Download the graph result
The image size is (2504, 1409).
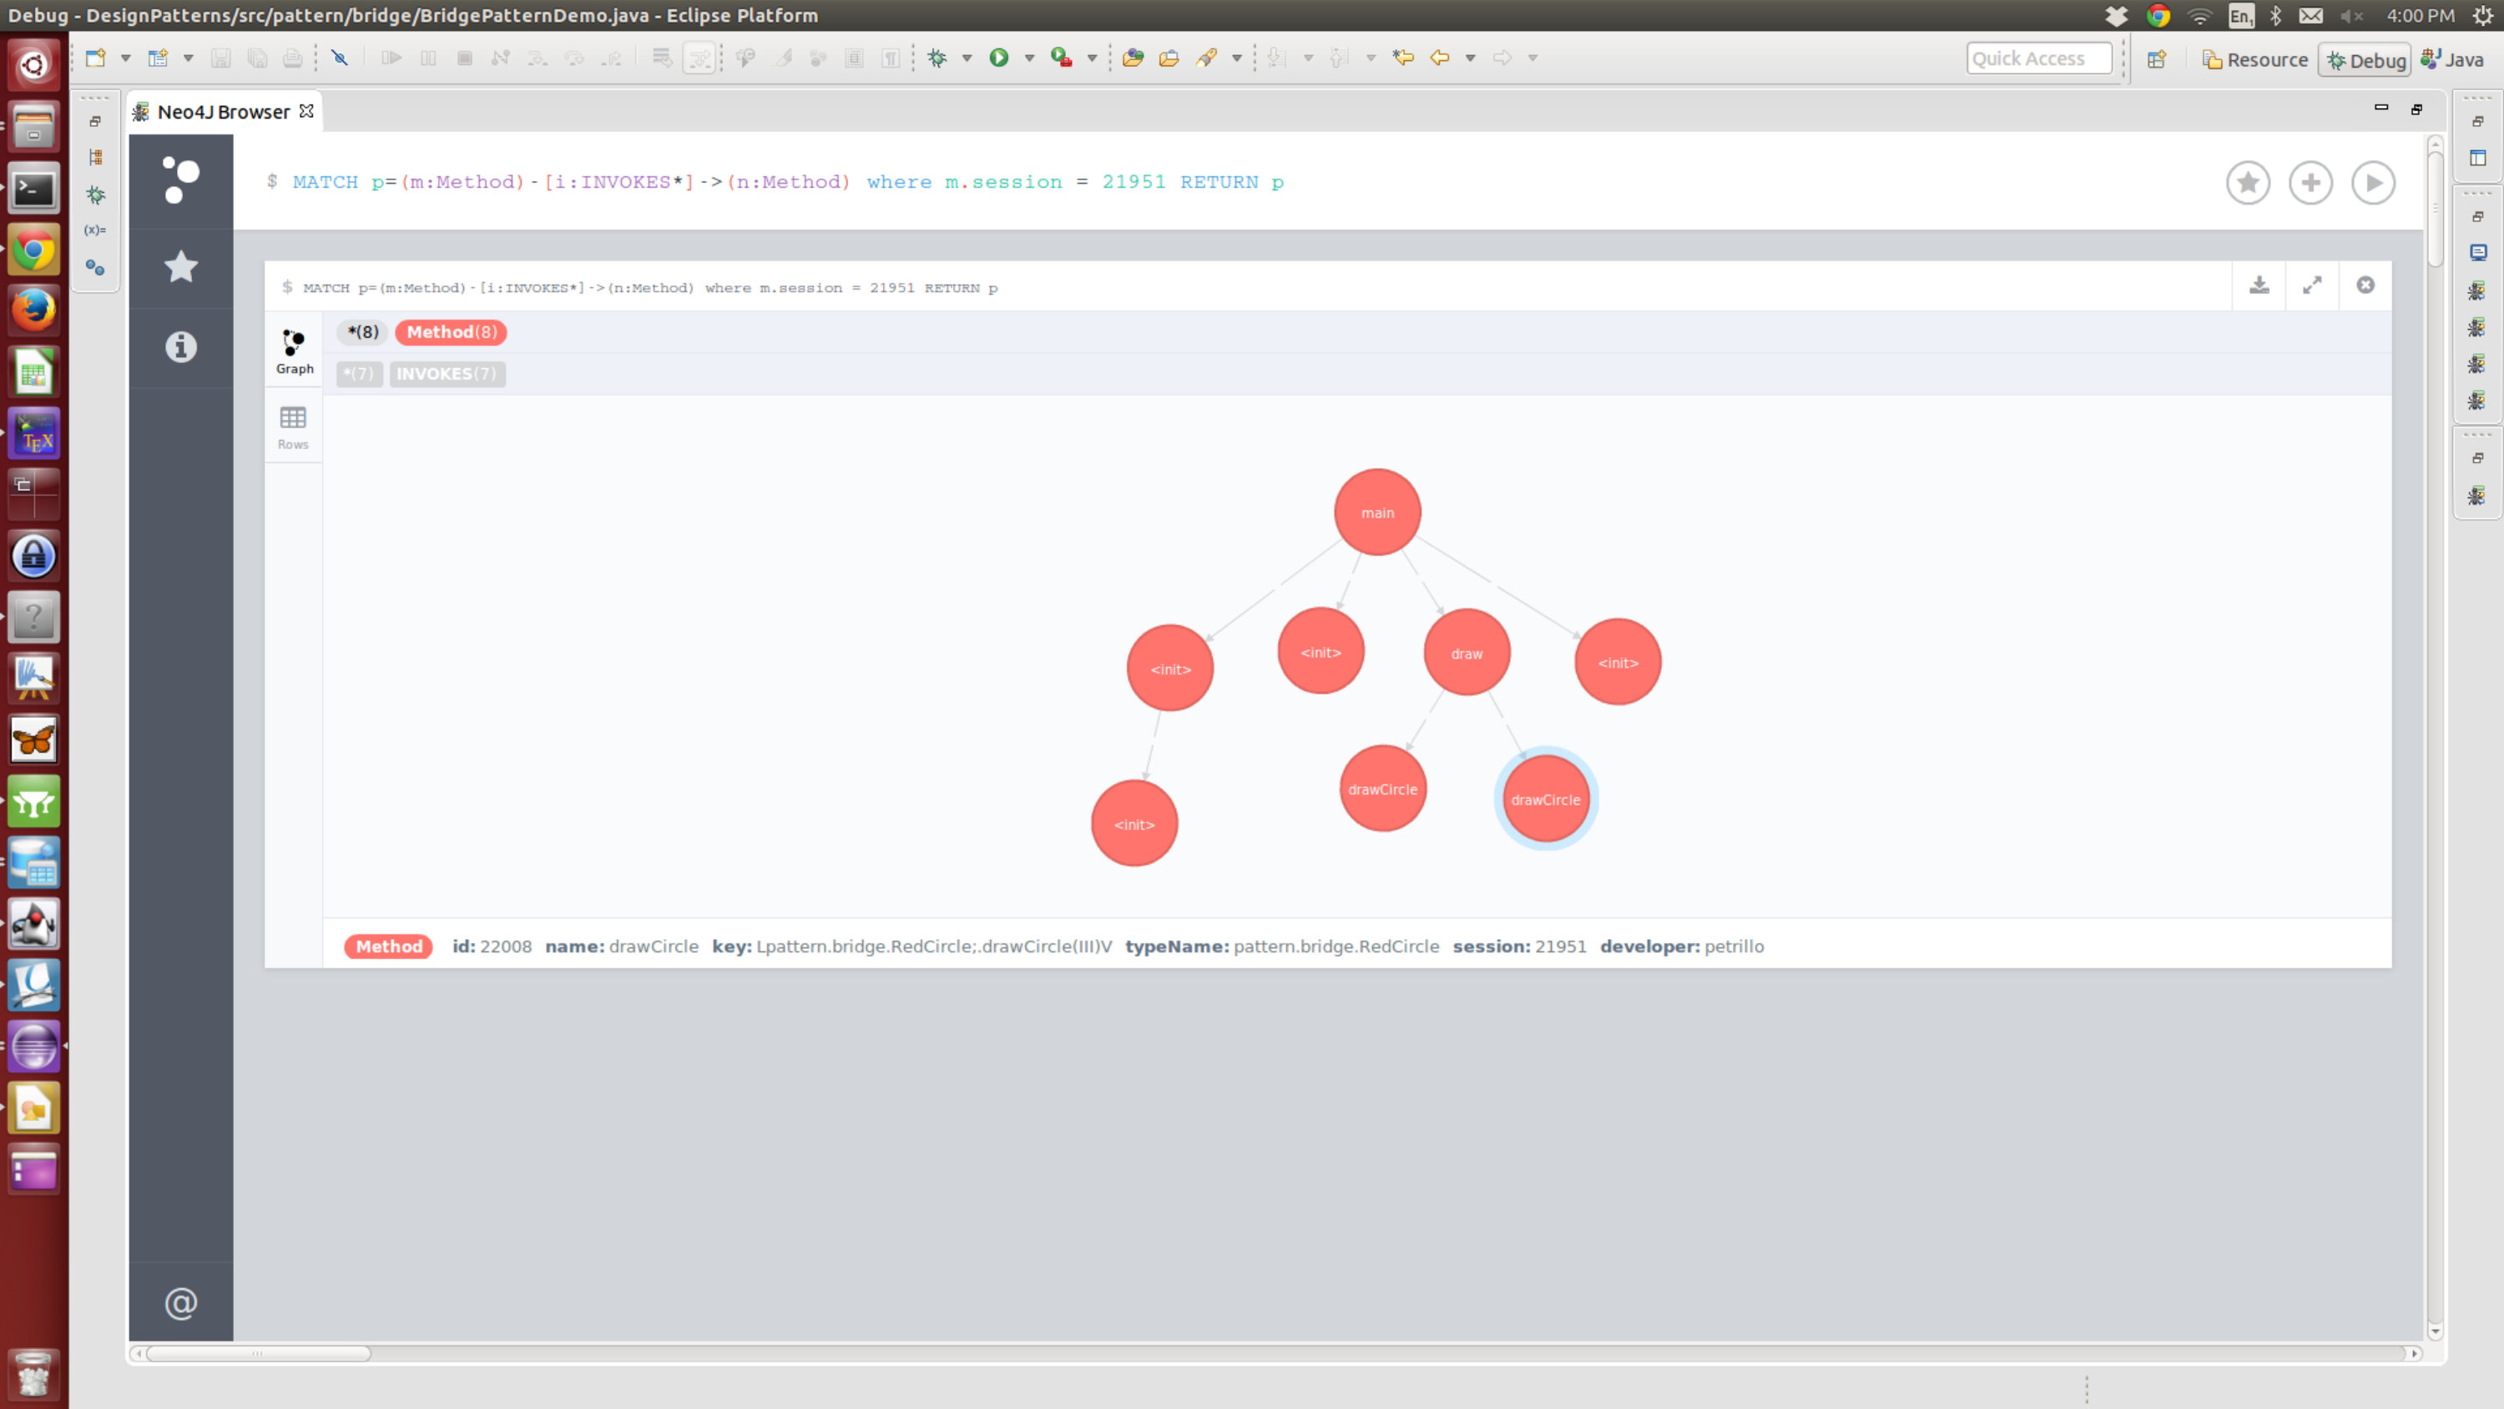pos(2259,285)
